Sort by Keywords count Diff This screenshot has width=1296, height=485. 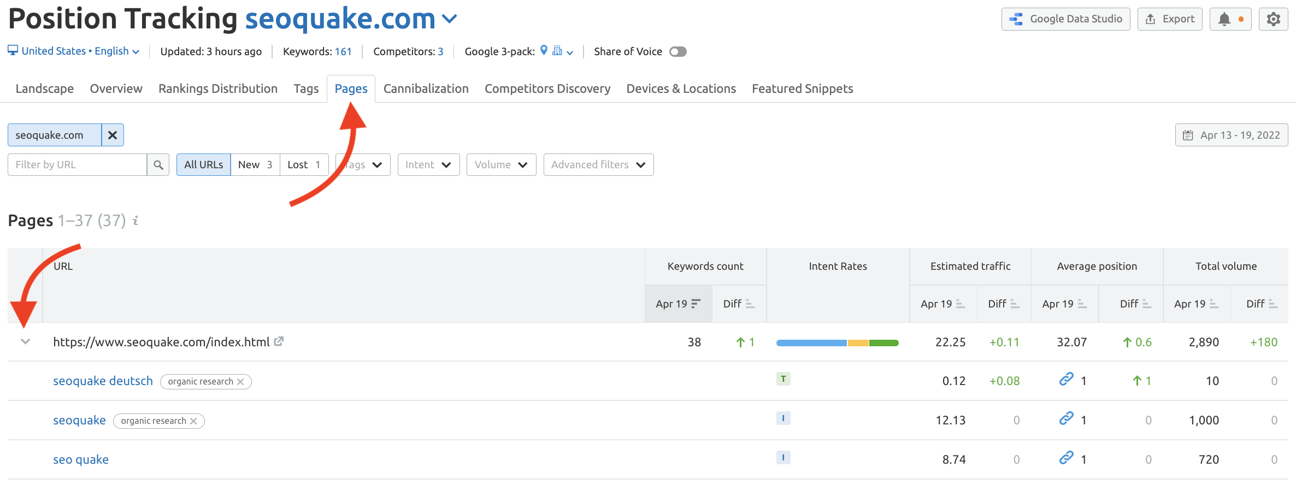[739, 304]
